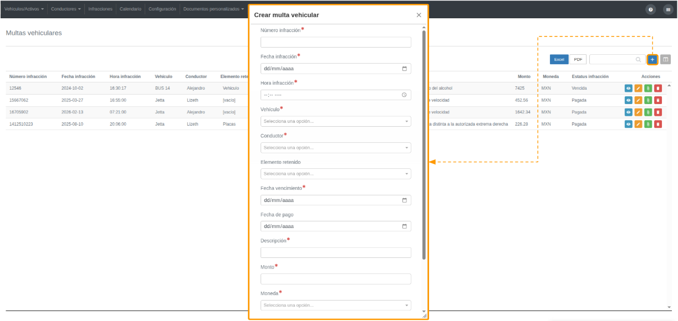
Task: Focus the Monto input field in form
Action: coord(336,279)
